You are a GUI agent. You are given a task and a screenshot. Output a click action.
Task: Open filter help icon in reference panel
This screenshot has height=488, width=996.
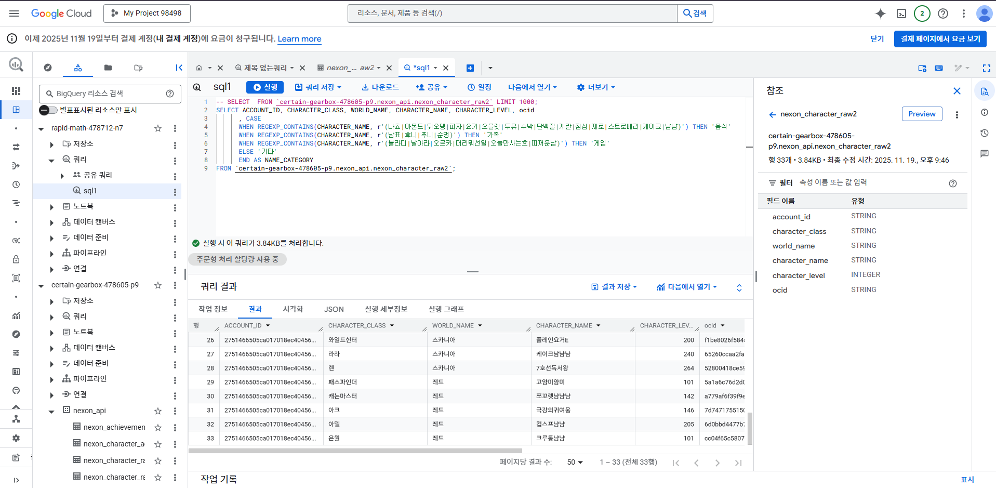coord(953,183)
